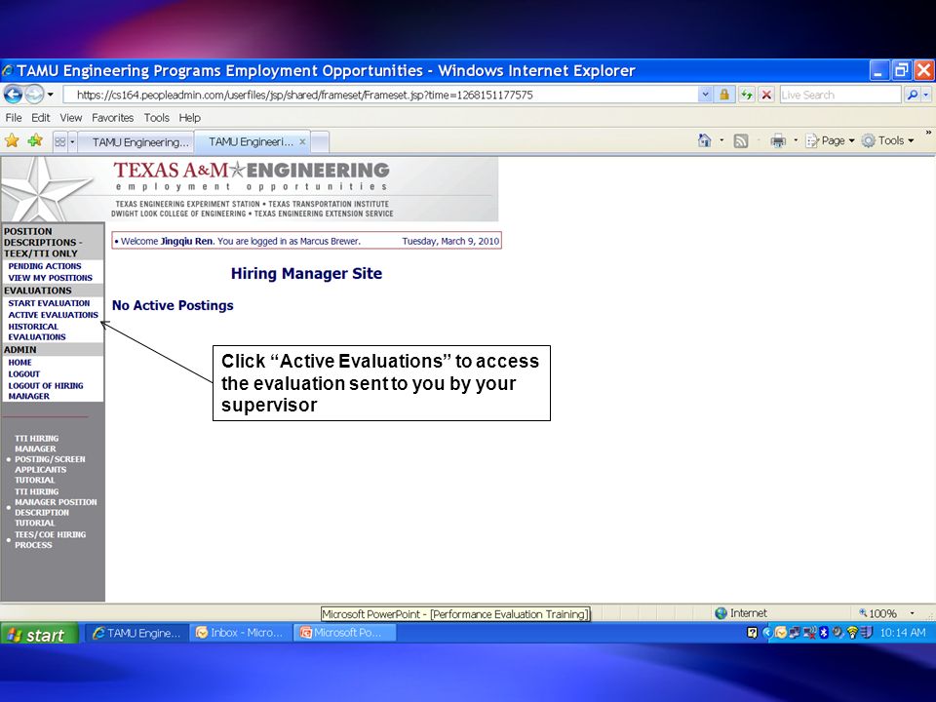Open TEES/COE Hiring Process link

50,539
